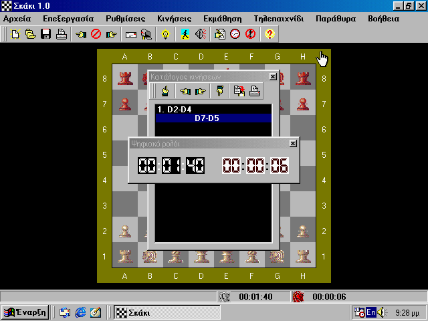This screenshot has width=428, height=321.
Task: Select the white knight on G1
Action: click(x=278, y=256)
